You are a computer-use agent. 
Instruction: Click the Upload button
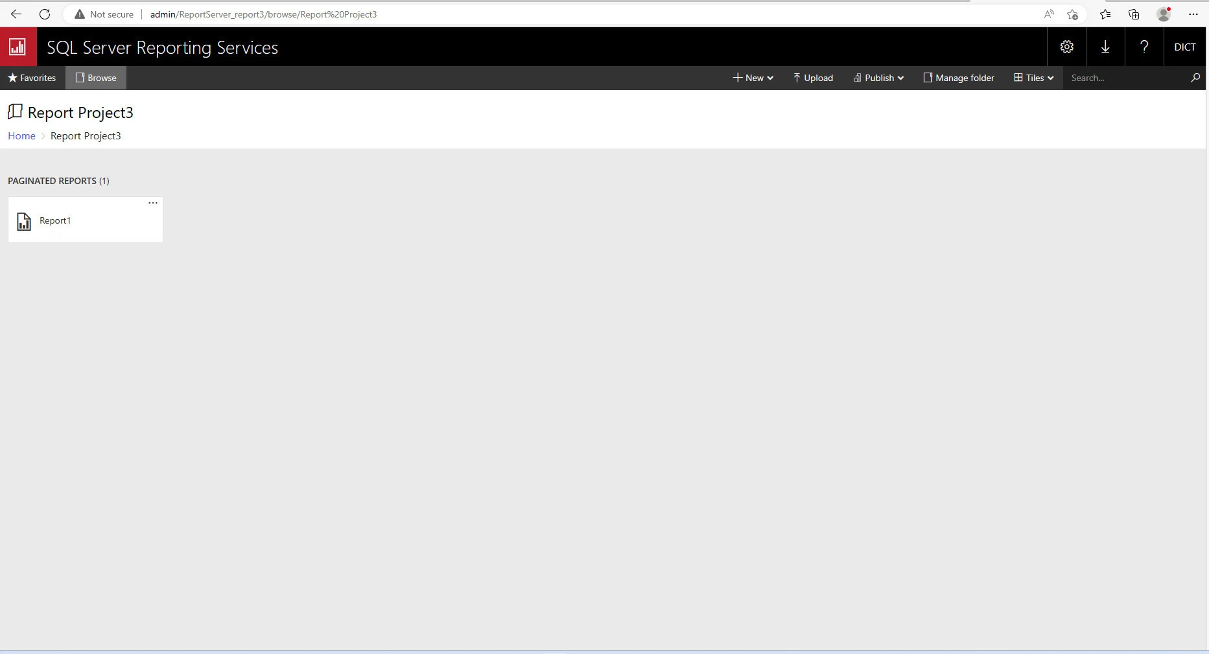pyautogui.click(x=813, y=78)
